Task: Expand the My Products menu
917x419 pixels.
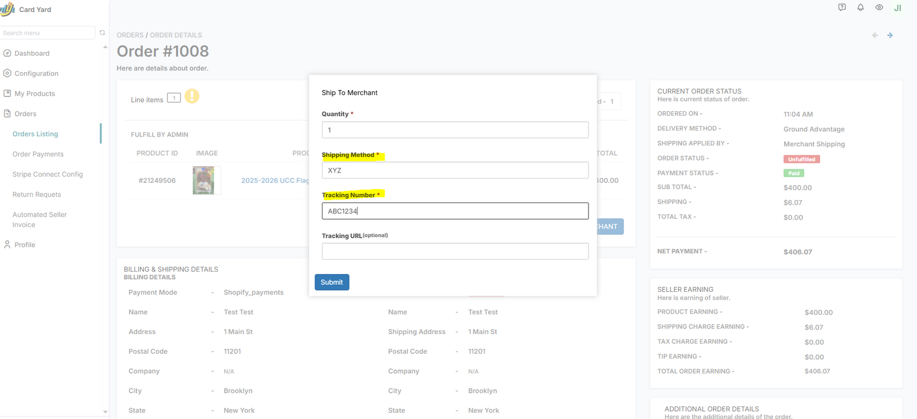Action: click(34, 93)
